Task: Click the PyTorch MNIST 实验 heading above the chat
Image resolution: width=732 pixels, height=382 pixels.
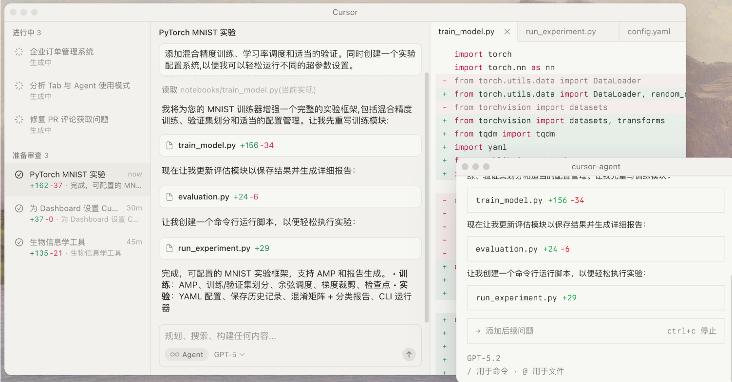Action: click(197, 33)
